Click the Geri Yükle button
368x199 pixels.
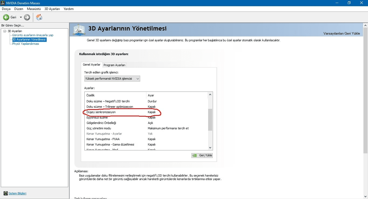click(202, 155)
